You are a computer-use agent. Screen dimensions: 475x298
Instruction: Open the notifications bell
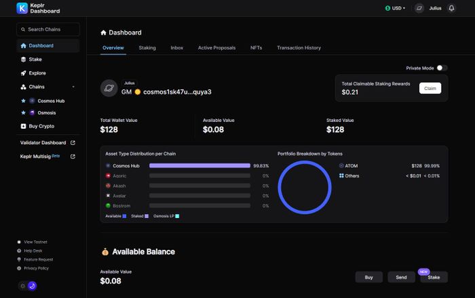(451, 8)
